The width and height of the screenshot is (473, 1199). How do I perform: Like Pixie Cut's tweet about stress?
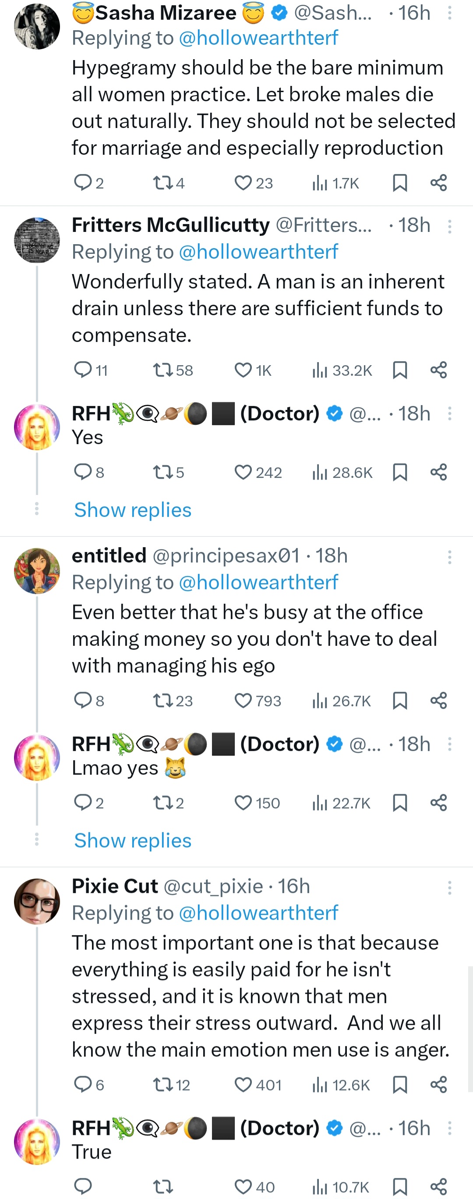tap(243, 1085)
